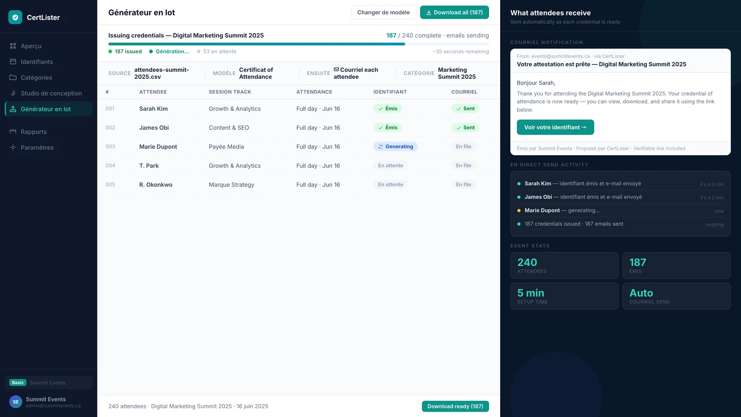Click the Auto COURRIEL SEND card
Screen dimensions: 741x417
coord(677,296)
